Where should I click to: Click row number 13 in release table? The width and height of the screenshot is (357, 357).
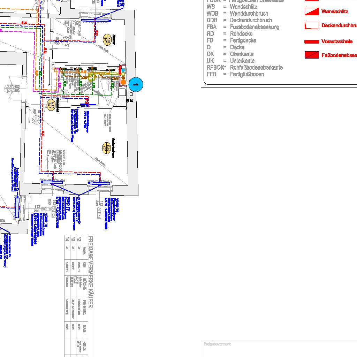(73, 239)
